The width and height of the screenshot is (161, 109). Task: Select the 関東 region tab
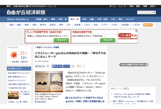pyautogui.click(x=53, y=19)
